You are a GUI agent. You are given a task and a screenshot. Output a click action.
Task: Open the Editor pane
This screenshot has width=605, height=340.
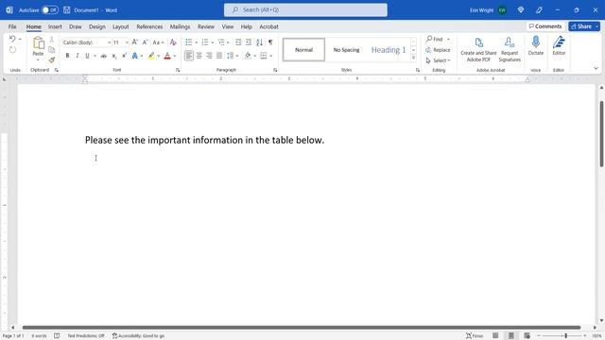tap(559, 46)
